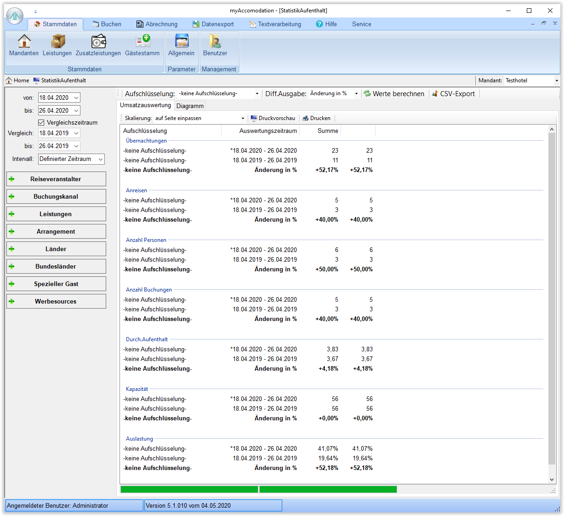The image size is (564, 516).
Task: Open Benutzer management icon
Action: pos(215,42)
